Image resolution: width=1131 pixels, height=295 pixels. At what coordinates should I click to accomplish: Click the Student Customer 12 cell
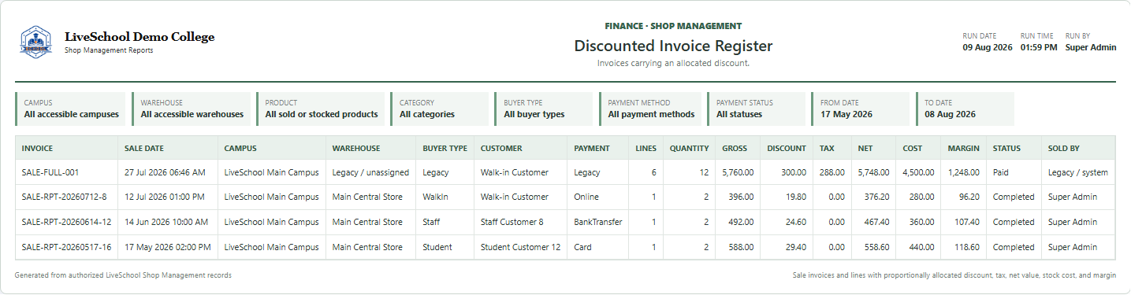tap(521, 247)
